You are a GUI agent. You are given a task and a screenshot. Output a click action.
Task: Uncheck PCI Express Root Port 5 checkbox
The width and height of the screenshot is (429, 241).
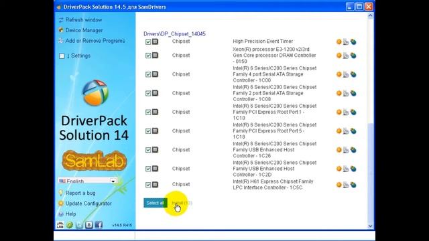tap(148, 131)
